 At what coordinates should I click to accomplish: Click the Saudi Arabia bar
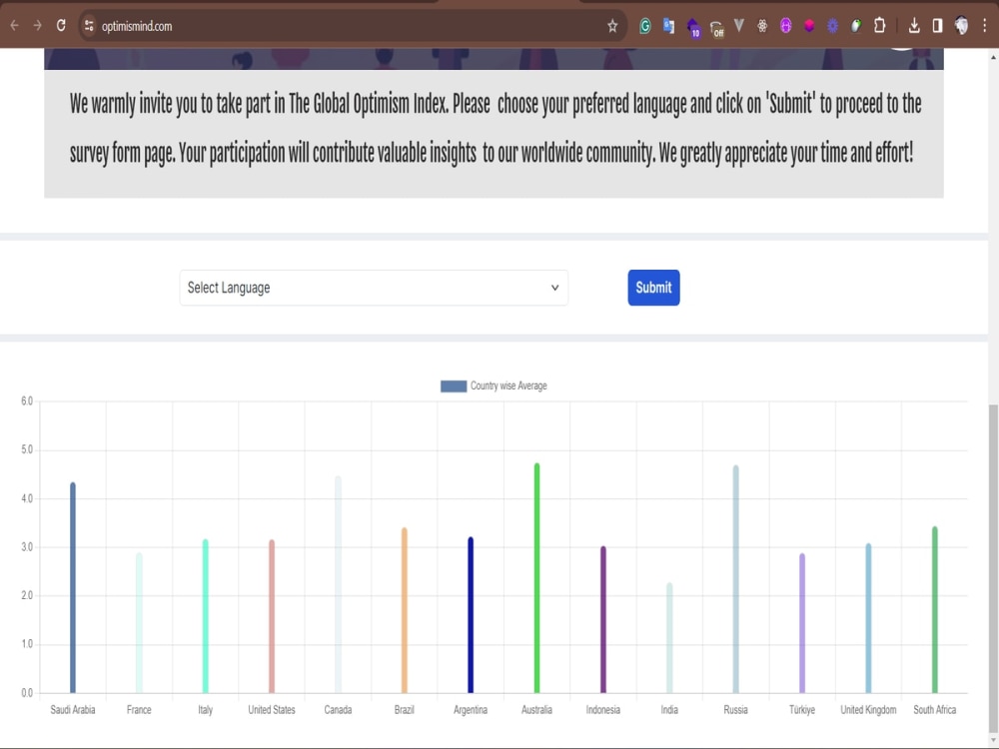(73, 588)
